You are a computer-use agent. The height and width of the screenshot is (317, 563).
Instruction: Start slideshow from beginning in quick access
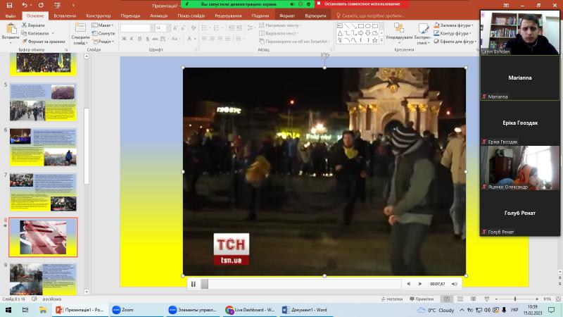point(58,5)
